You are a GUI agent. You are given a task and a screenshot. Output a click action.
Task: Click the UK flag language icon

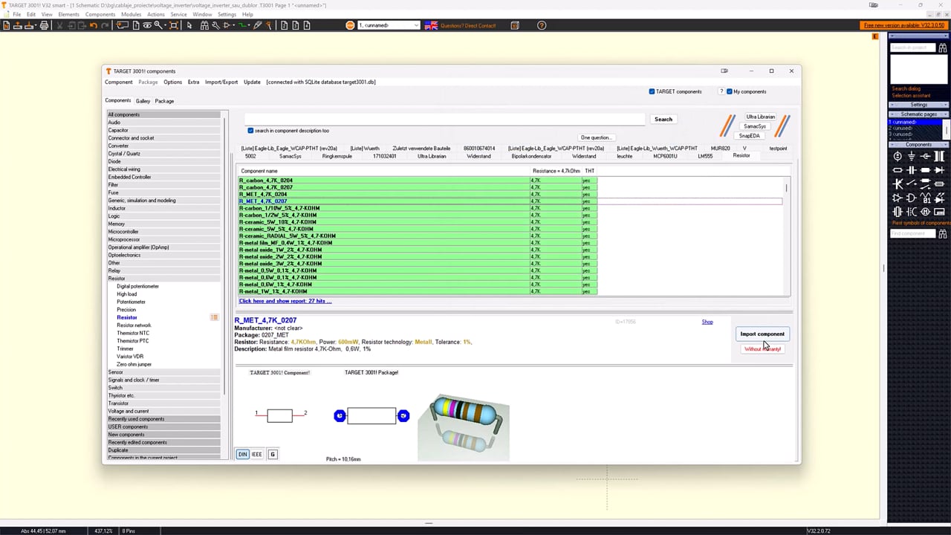pyautogui.click(x=431, y=25)
